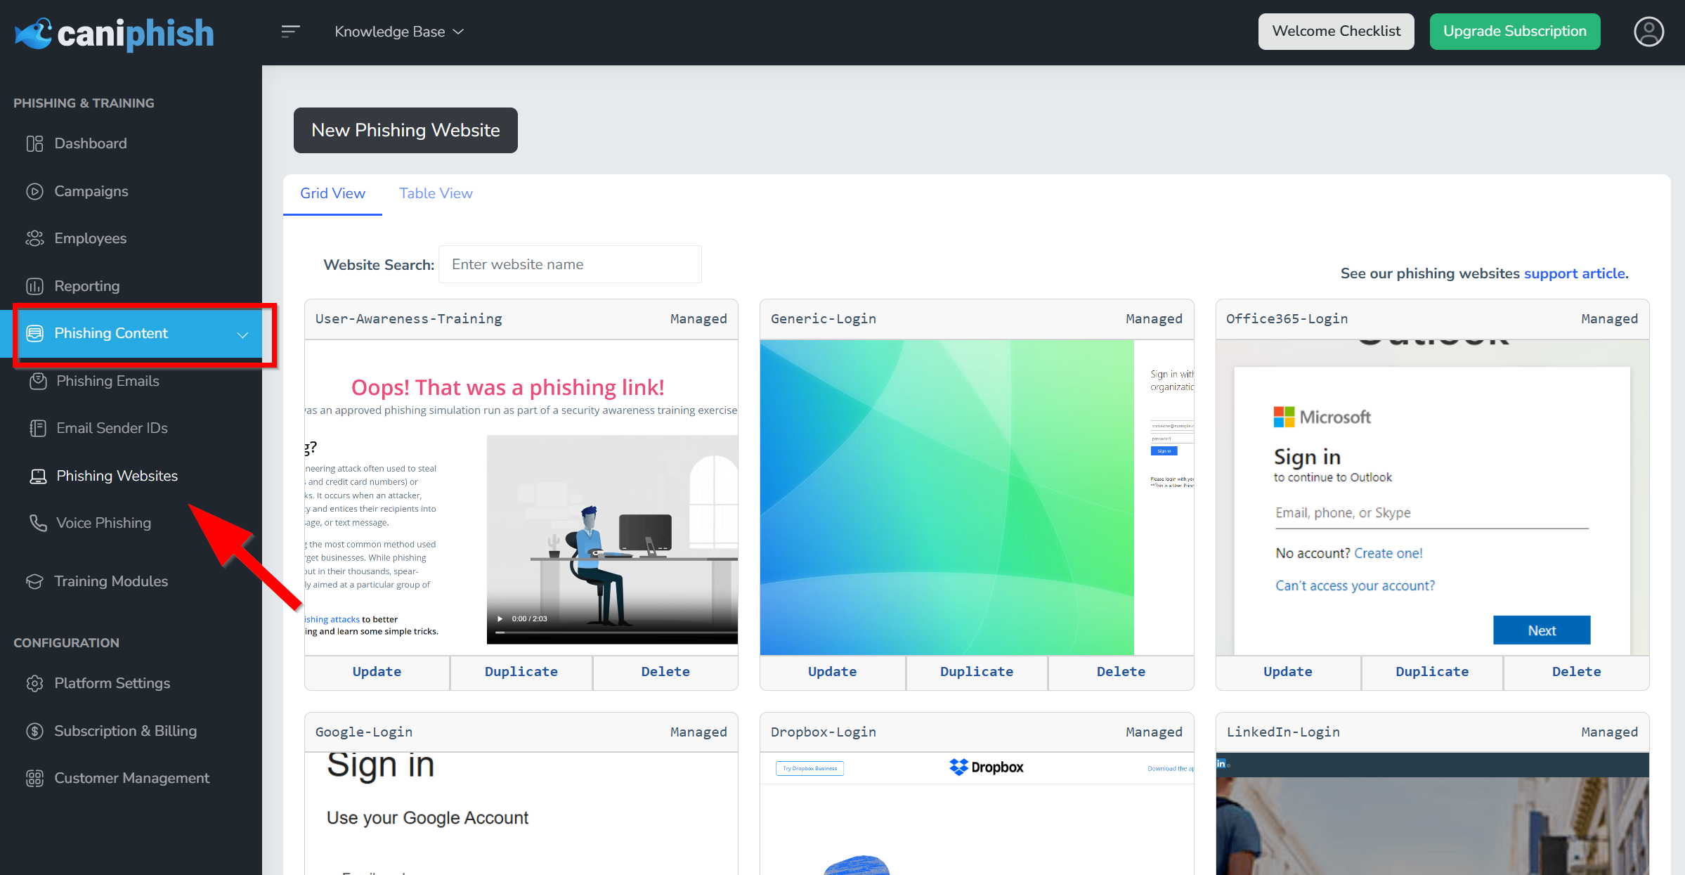Play the User-Awareness-Training preview video

(x=500, y=618)
